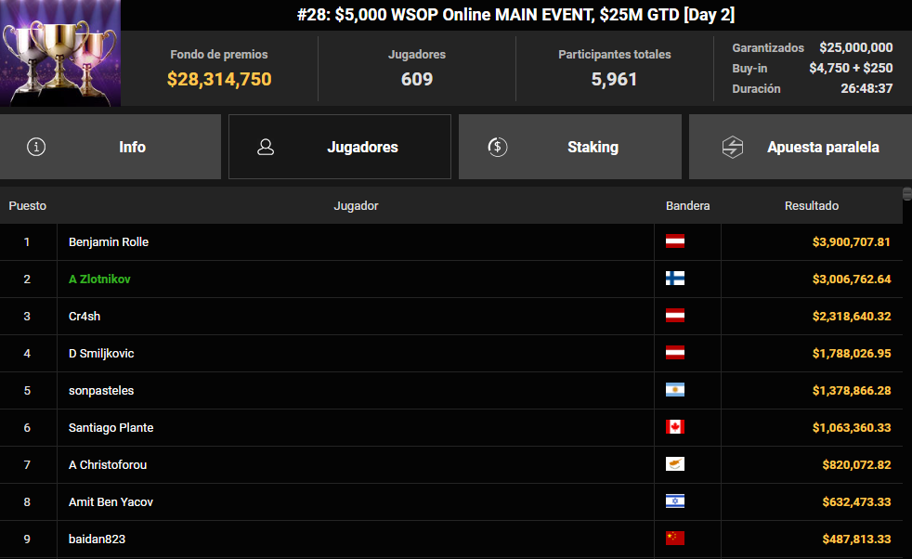Click the Argentina flag for sonpasteles
The height and width of the screenshot is (559, 912).
tap(675, 391)
